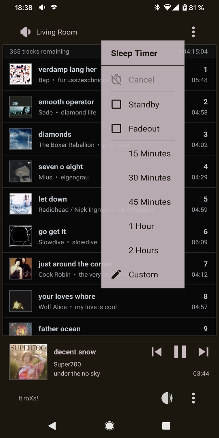This screenshot has height=438, width=219.
Task: Tap the pencil icon beside Custom
Action: tap(116, 274)
